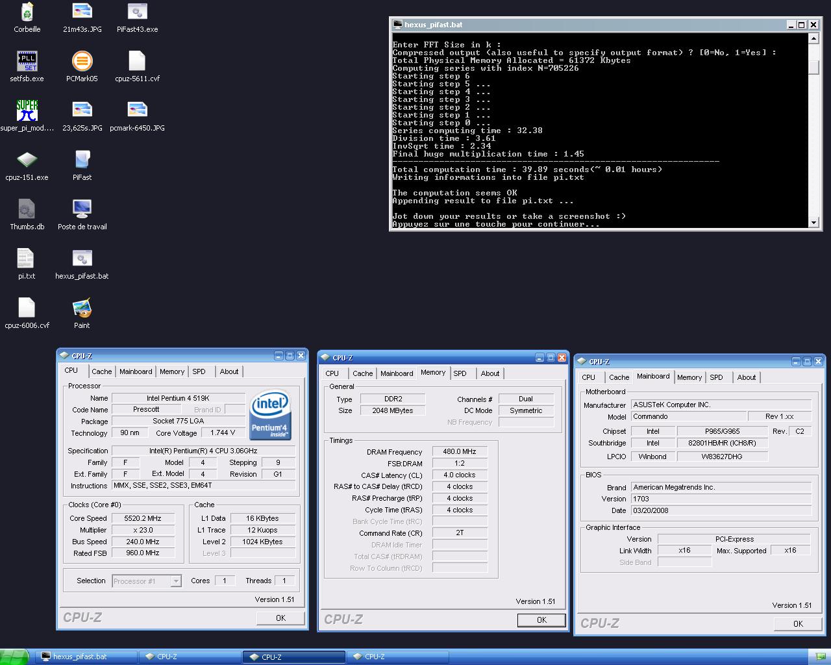831x665 pixels.
Task: Click the title bar icon of the Memory tab CPU-Z window
Action: [325, 358]
